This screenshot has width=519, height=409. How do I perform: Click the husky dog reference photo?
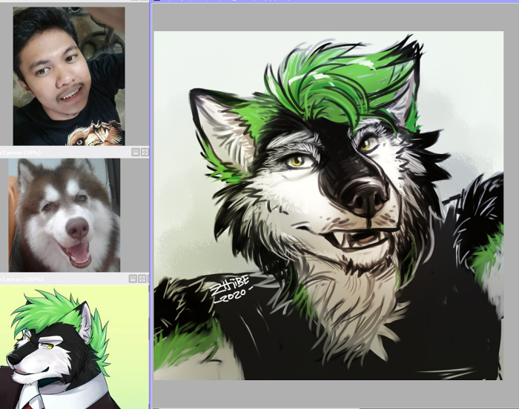point(65,215)
